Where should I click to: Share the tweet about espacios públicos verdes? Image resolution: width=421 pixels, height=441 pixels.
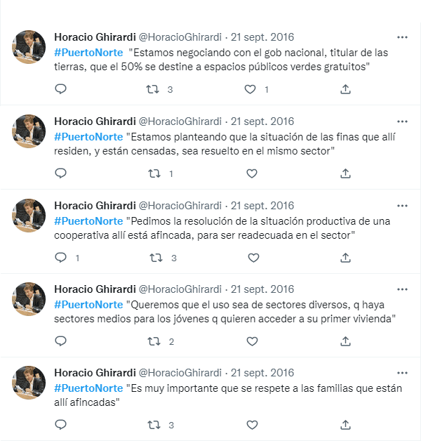click(x=345, y=89)
